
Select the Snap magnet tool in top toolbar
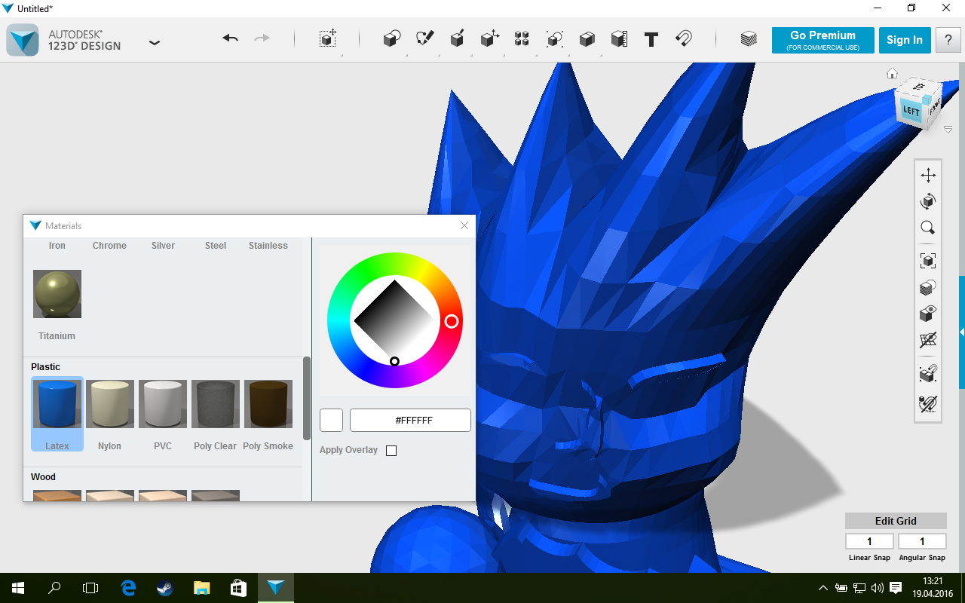(684, 39)
